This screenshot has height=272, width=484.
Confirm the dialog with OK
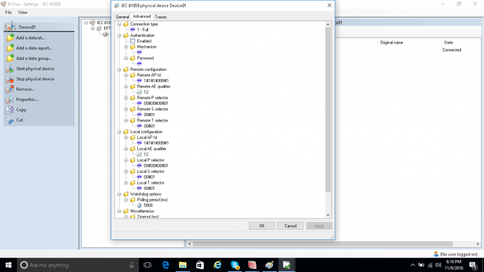click(262, 225)
